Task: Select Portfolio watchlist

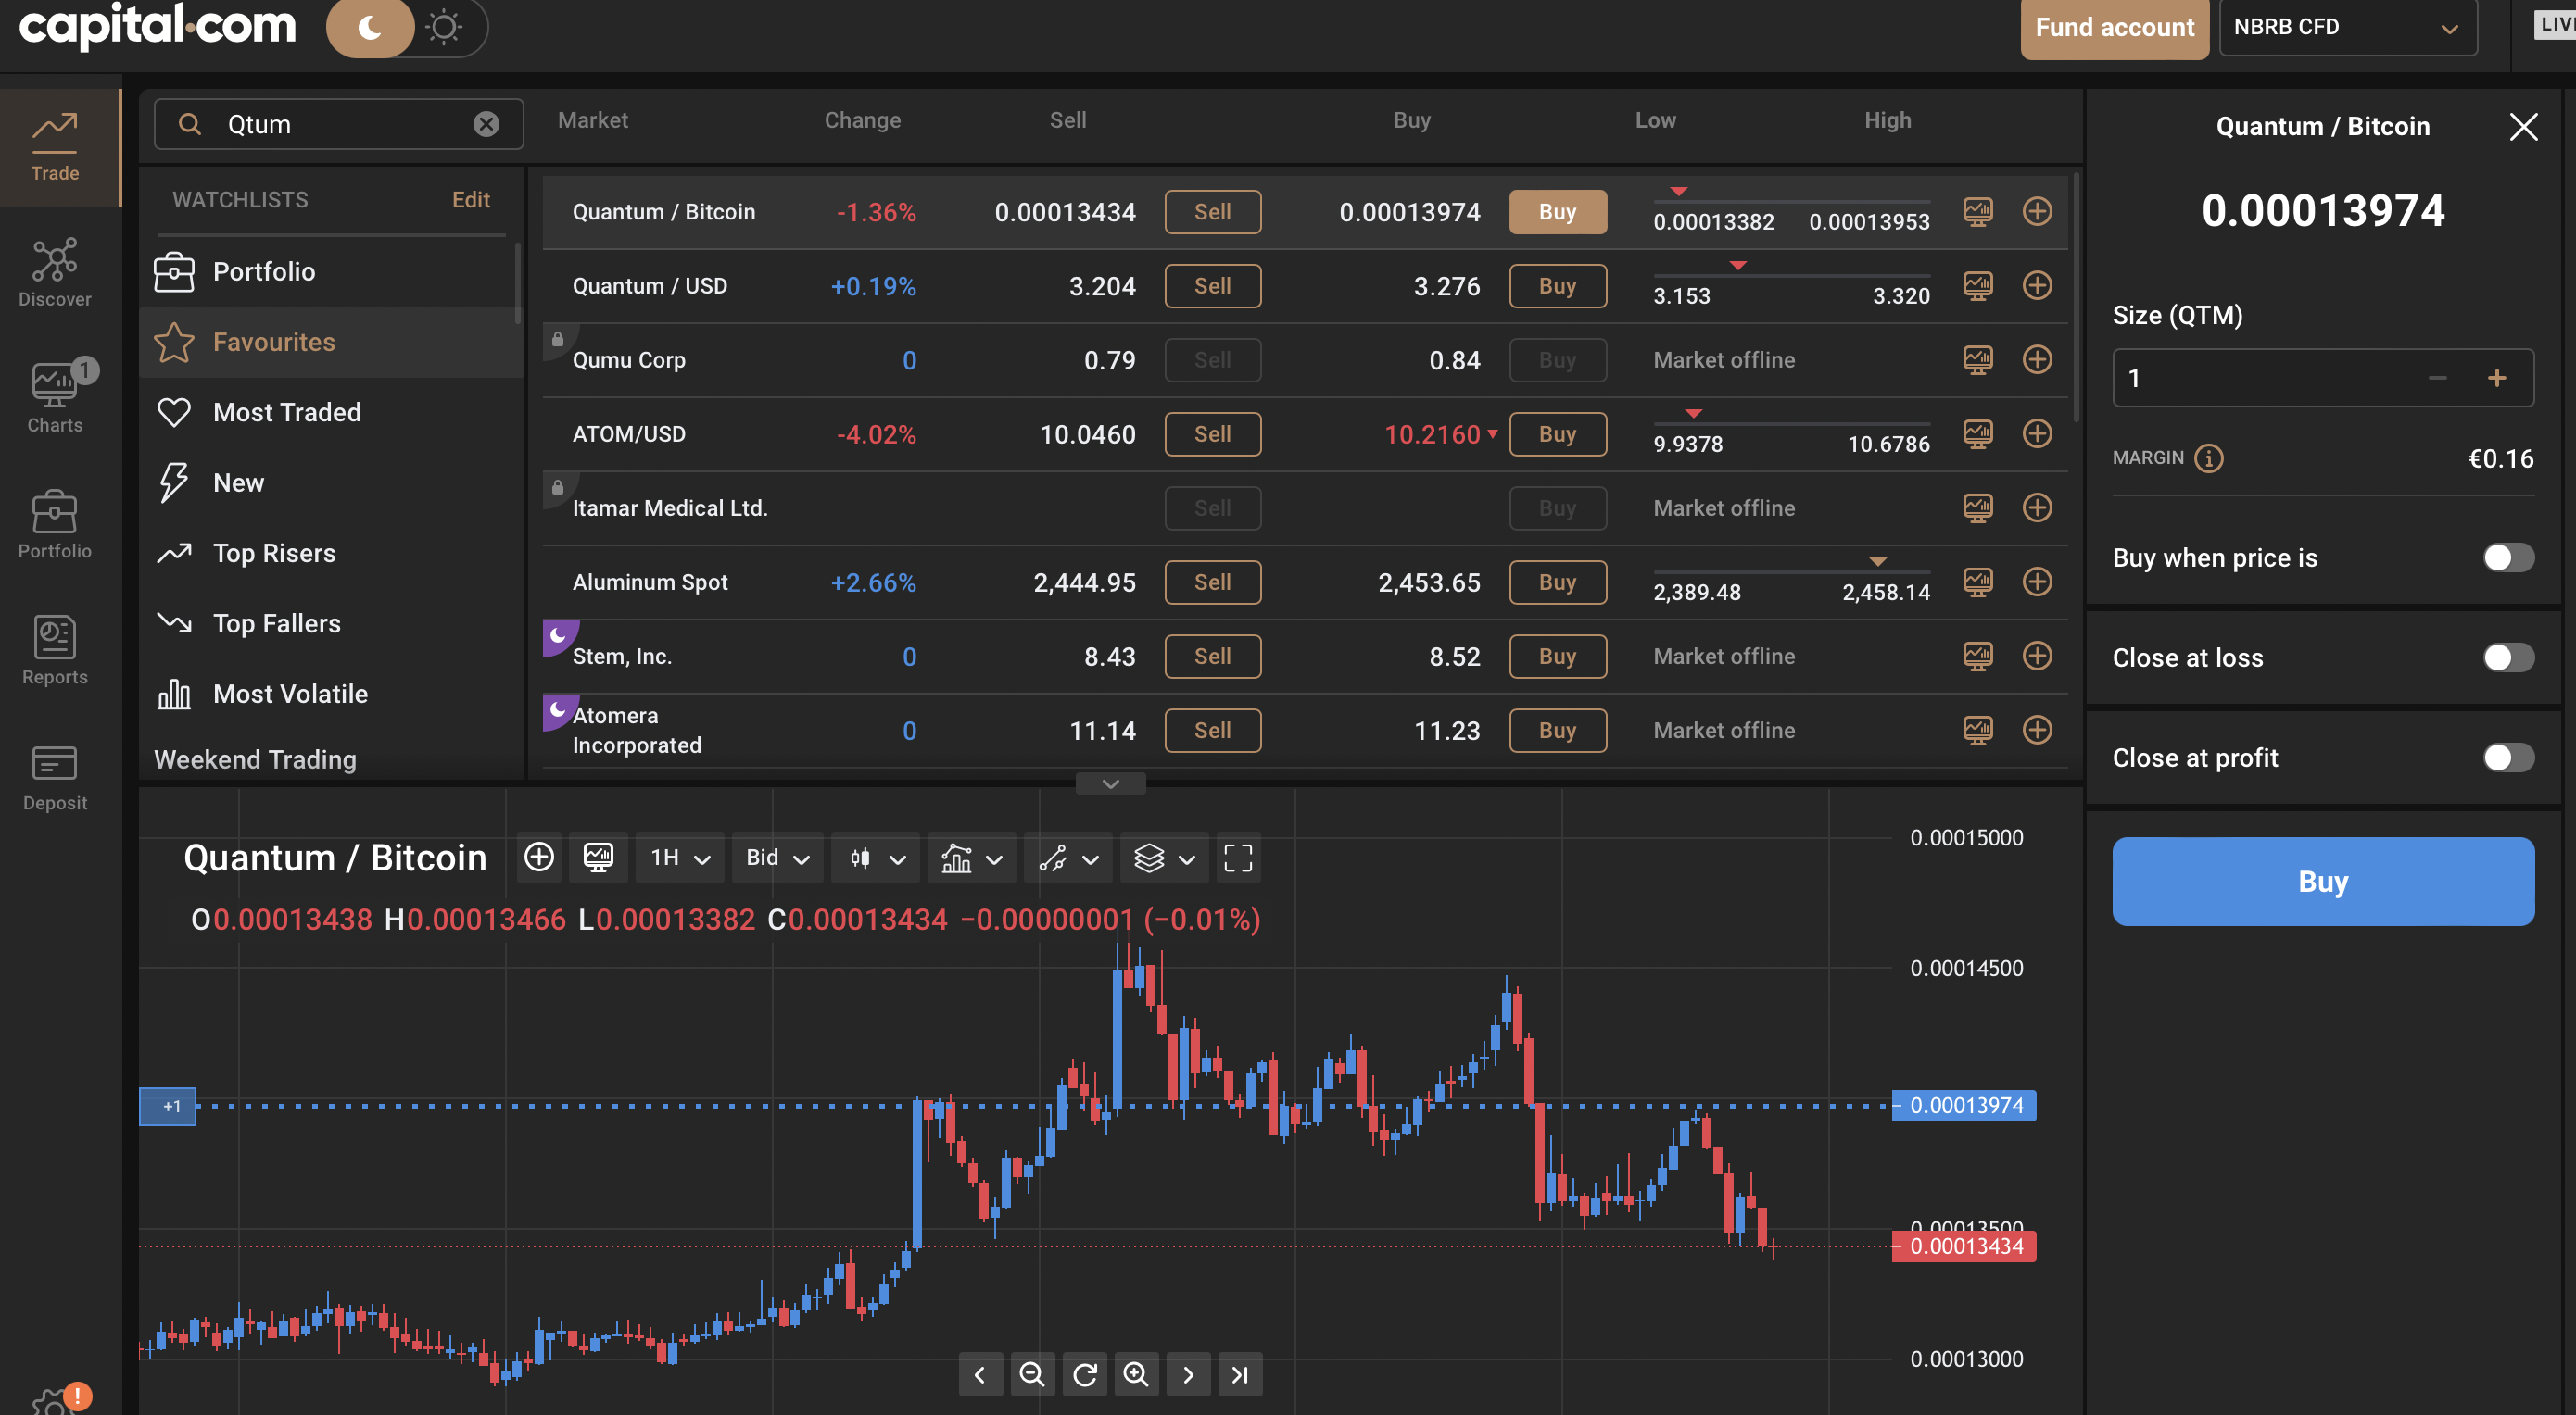Action: tap(330, 272)
